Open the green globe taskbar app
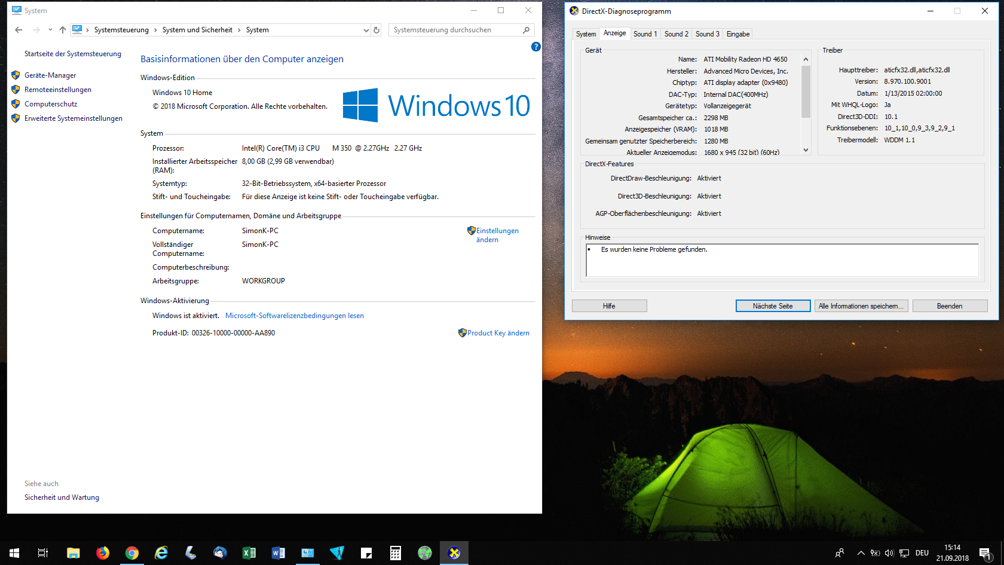Screen dimensions: 1004x565 click(425, 553)
